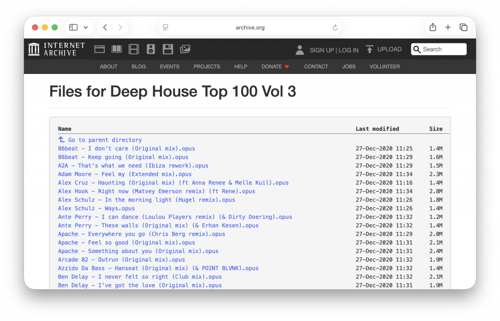Click in the Search input field
This screenshot has height=321, width=500.
[x=443, y=50]
